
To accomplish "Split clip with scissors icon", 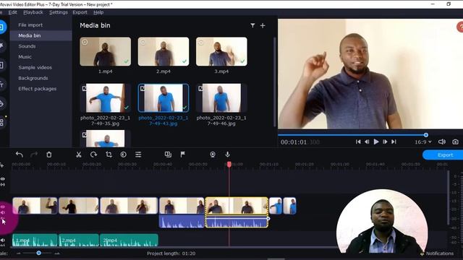I will tap(79, 155).
